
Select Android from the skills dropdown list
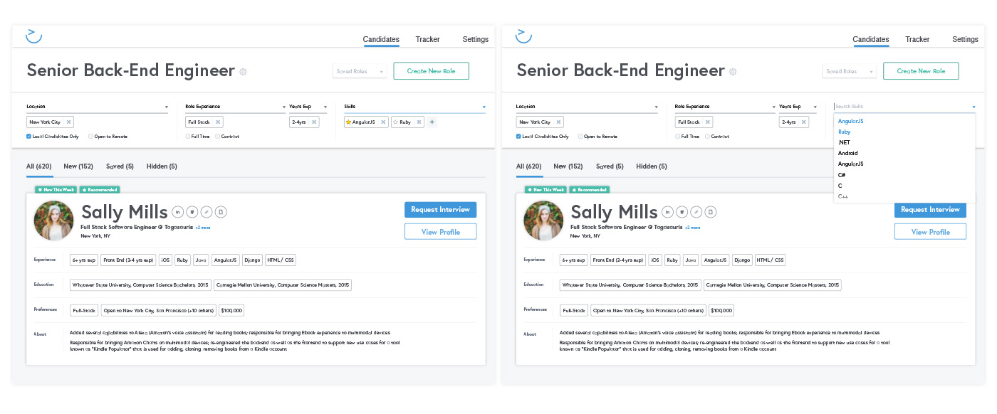[847, 153]
